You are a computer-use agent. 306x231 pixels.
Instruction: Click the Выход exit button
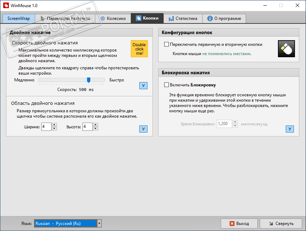[x=239, y=224]
